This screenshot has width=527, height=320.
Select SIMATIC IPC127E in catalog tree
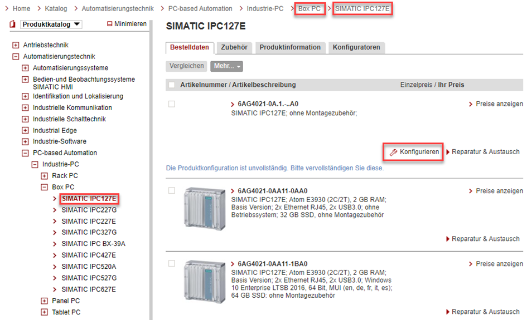[89, 199]
